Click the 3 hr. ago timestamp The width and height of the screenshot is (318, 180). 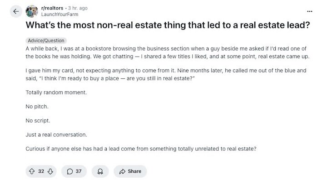pos(78,8)
